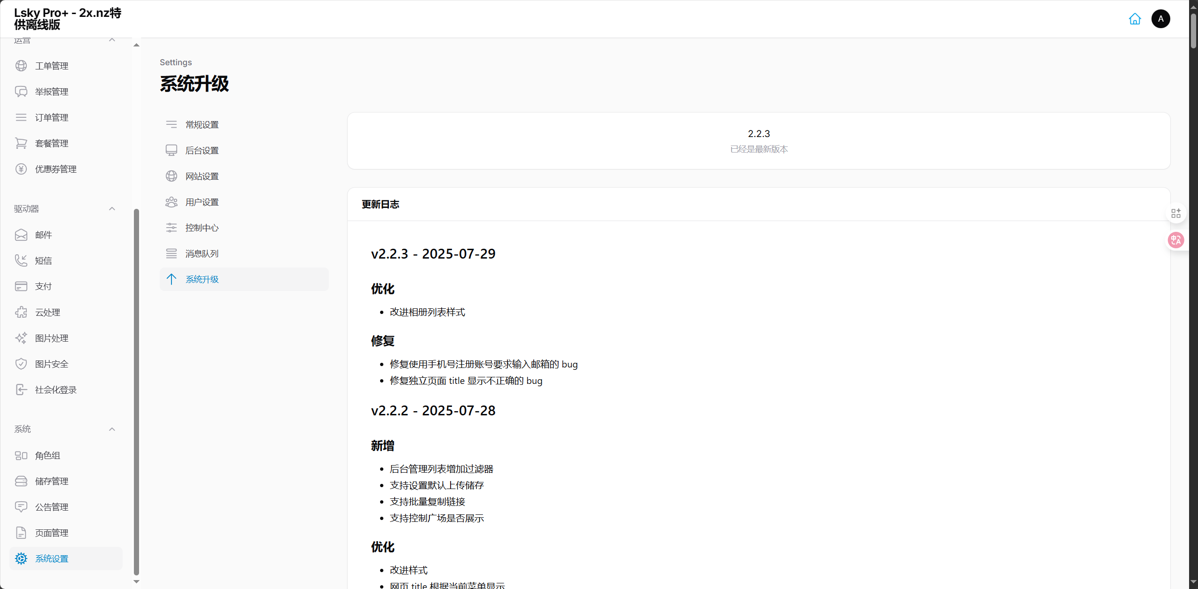Click 云处理 puzzle piece icon
Screen dimensions: 1198x589
[21, 312]
